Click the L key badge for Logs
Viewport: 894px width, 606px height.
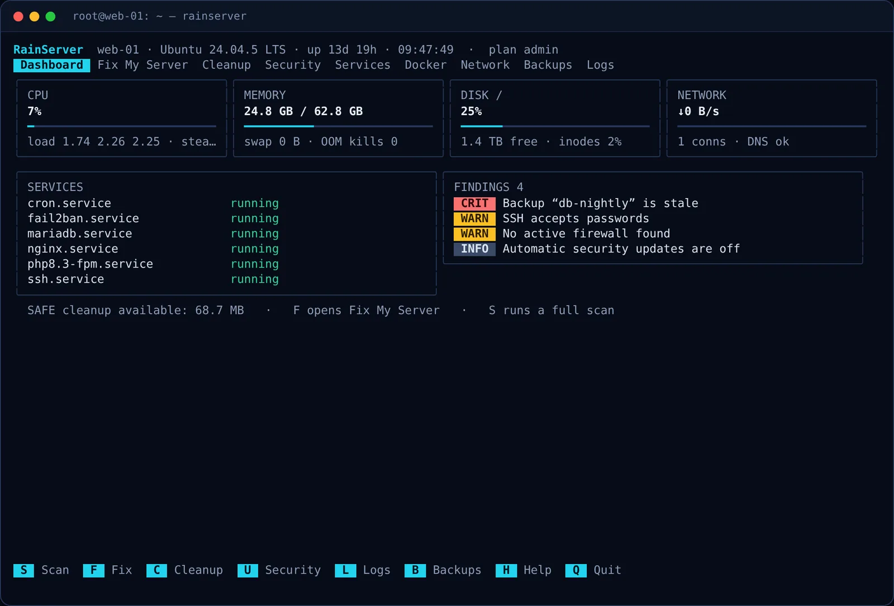coord(345,570)
